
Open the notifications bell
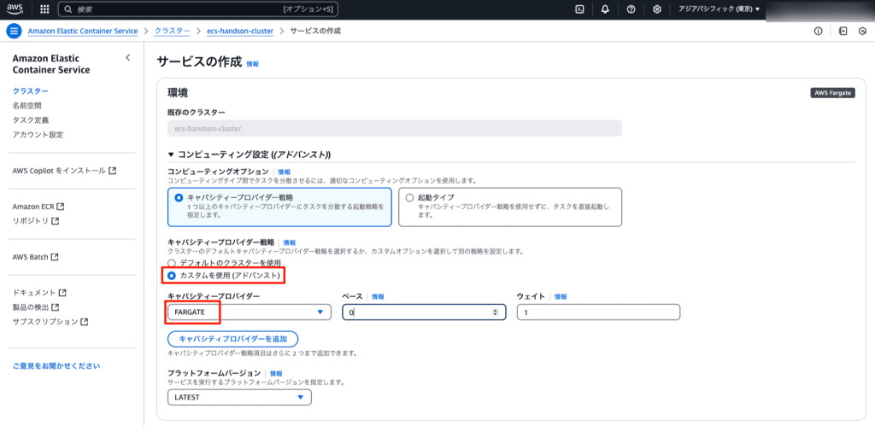click(605, 9)
